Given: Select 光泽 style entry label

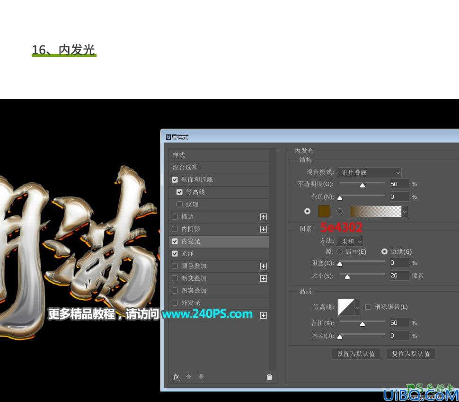Looking at the screenshot, I should click(x=187, y=253).
